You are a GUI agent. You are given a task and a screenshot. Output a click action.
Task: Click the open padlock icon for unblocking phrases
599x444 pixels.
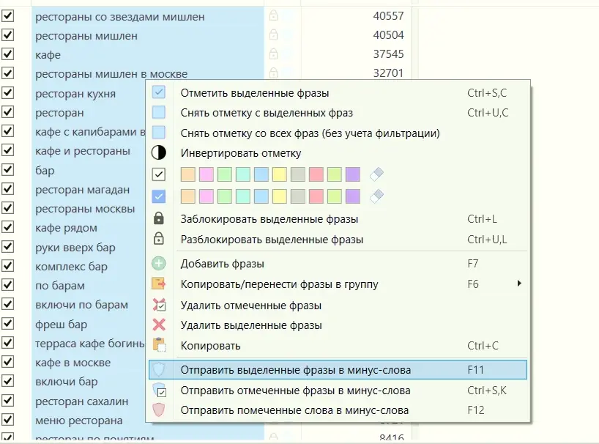(x=158, y=239)
